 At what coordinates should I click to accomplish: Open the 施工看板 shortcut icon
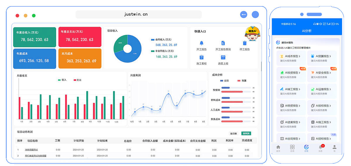point(201,58)
